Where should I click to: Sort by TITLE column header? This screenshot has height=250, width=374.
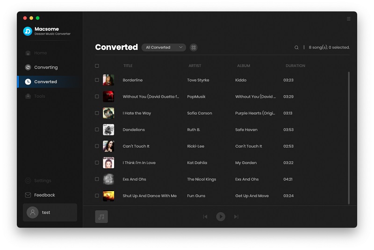pyautogui.click(x=128, y=66)
